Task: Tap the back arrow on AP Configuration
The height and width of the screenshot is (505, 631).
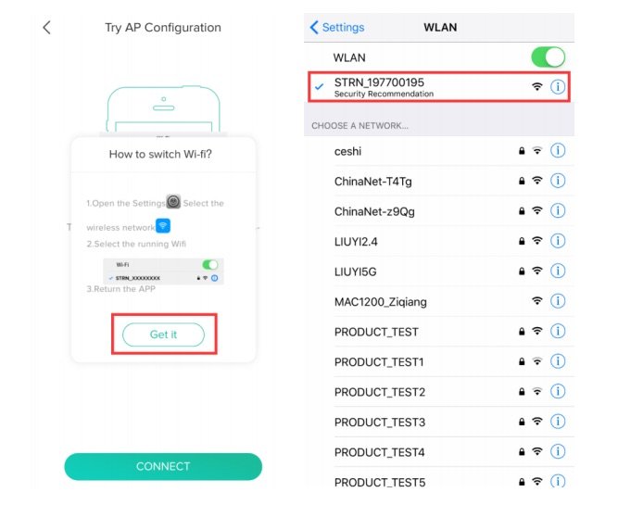Action: (46, 28)
